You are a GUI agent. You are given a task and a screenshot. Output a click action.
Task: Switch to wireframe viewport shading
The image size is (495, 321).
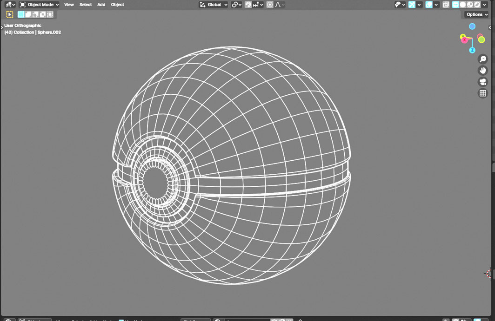tap(455, 5)
